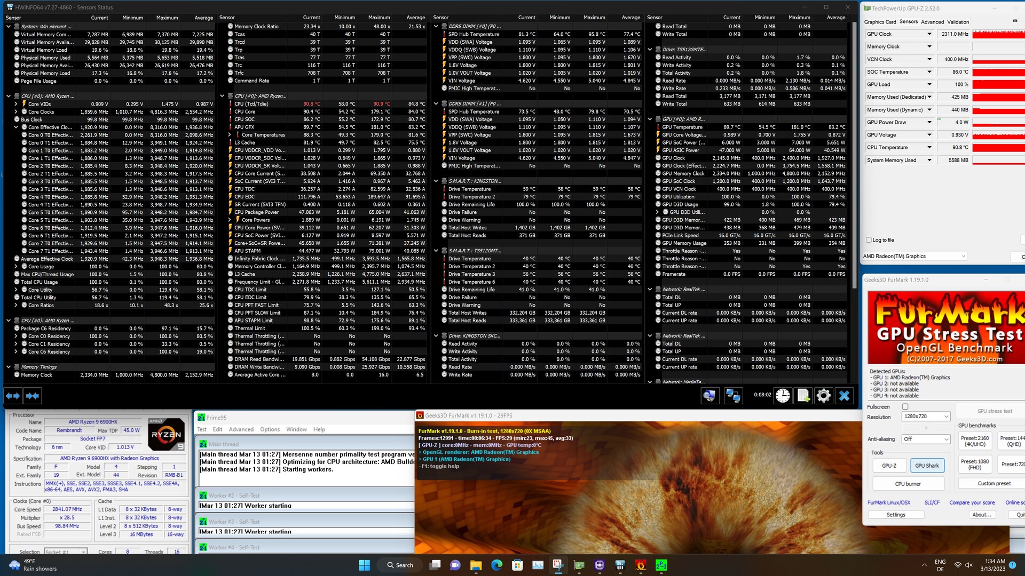Click the CPU burner button
The height and width of the screenshot is (576, 1025).
(x=908, y=484)
